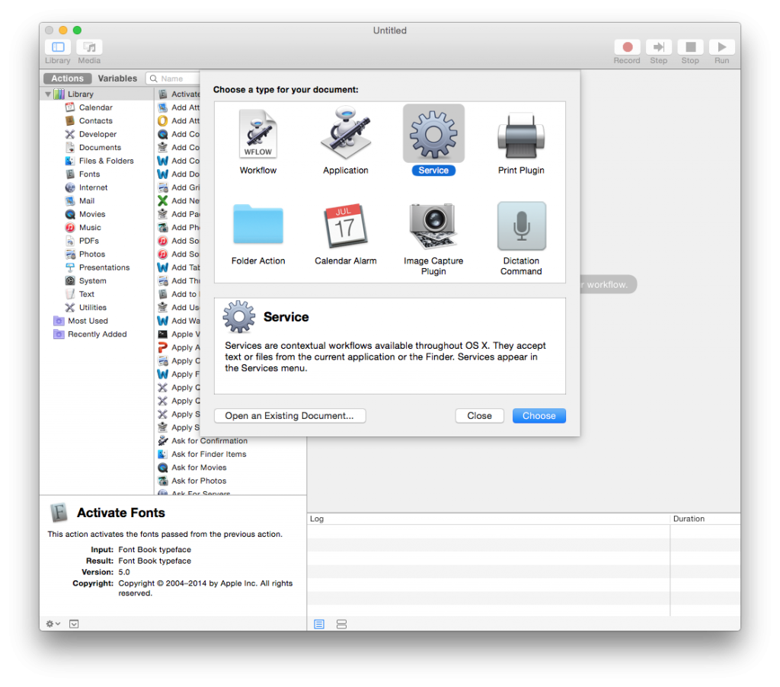The image size is (780, 687).
Task: Click the Duration column header
Action: [705, 519]
